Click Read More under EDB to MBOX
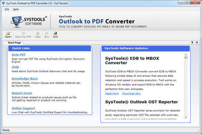The width and height of the screenshot is (202, 134). point(112,94)
